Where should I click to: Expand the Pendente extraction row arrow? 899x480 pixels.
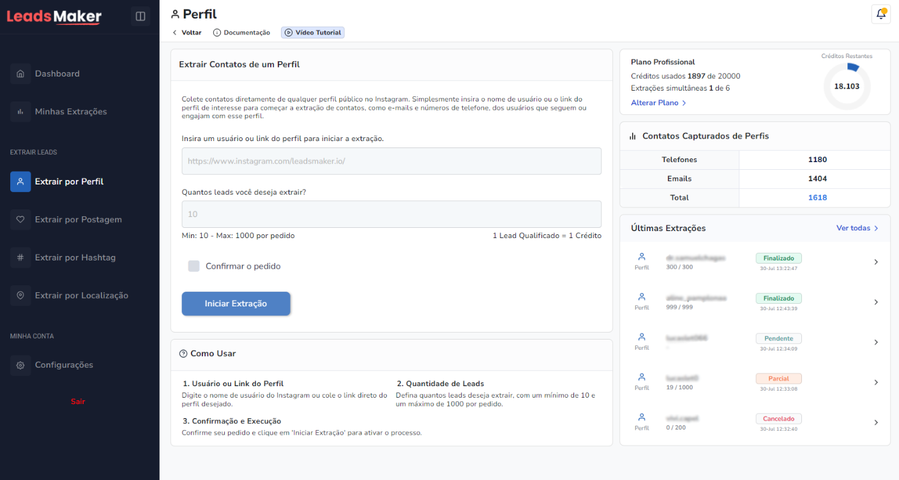tap(875, 342)
